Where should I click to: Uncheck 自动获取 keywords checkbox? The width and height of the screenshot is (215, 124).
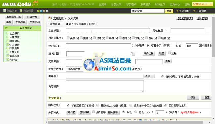[162, 76]
